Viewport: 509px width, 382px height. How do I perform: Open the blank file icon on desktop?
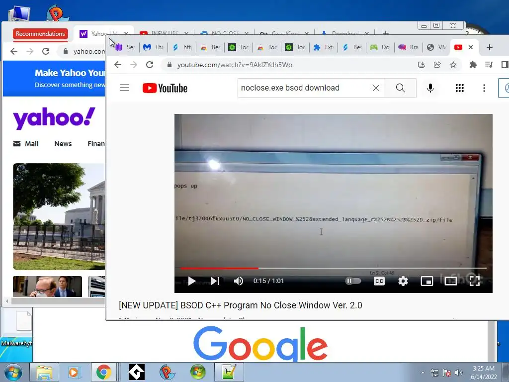(24, 321)
